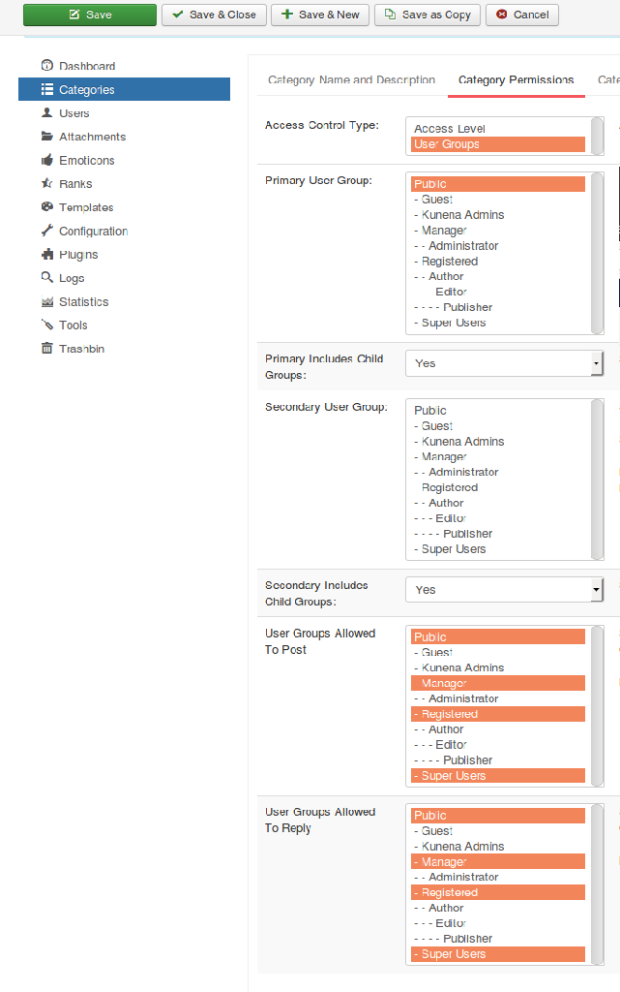Switch to Category Name and Description tab
The width and height of the screenshot is (620, 992).
[351, 80]
